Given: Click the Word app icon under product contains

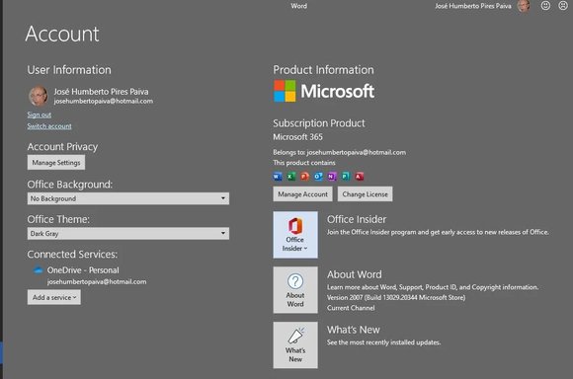Looking at the screenshot, I should click(278, 177).
